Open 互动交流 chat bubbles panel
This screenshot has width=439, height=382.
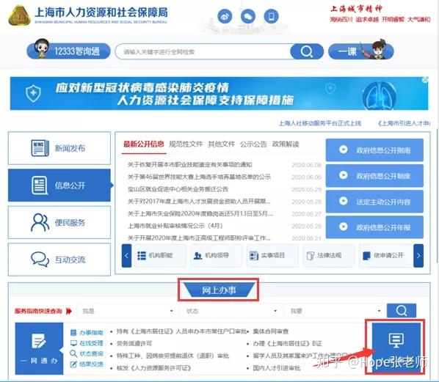tap(59, 260)
